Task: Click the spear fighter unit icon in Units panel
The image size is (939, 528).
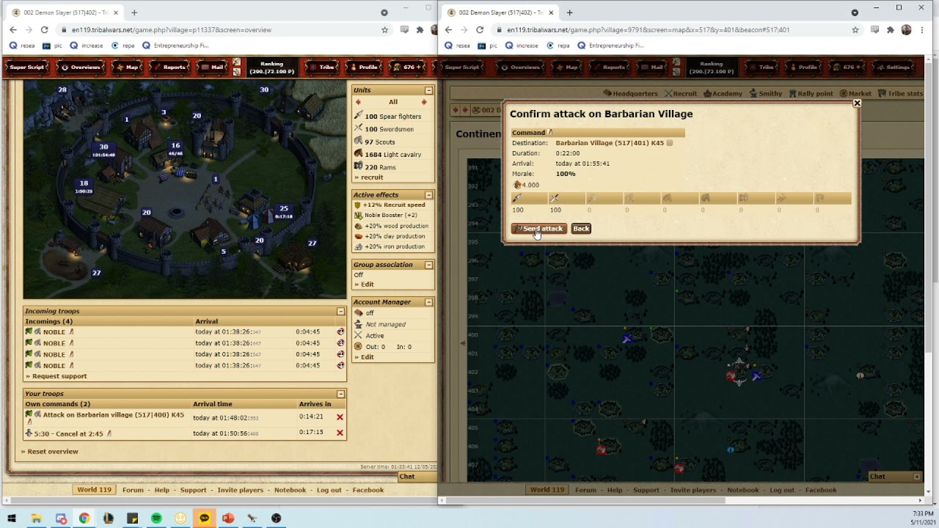Action: [358, 116]
